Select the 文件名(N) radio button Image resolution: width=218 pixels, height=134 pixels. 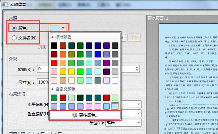(14, 38)
